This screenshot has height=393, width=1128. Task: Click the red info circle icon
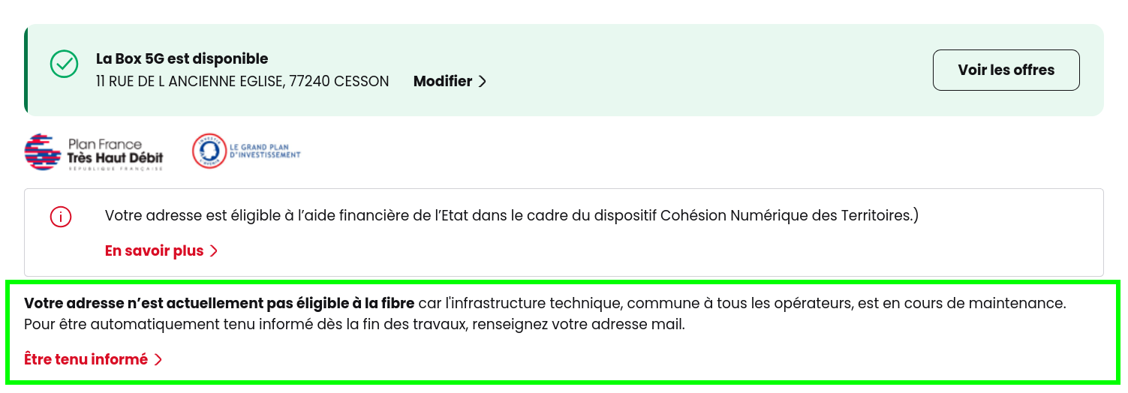(x=60, y=217)
